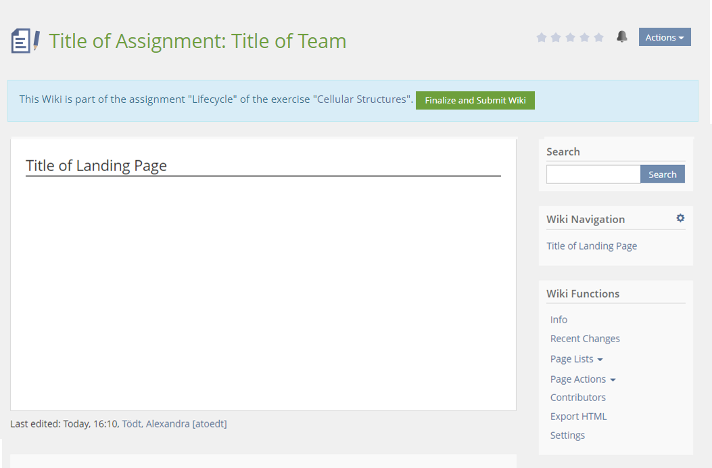Rate the wiki with the third star
The width and height of the screenshot is (712, 468).
[x=570, y=38]
